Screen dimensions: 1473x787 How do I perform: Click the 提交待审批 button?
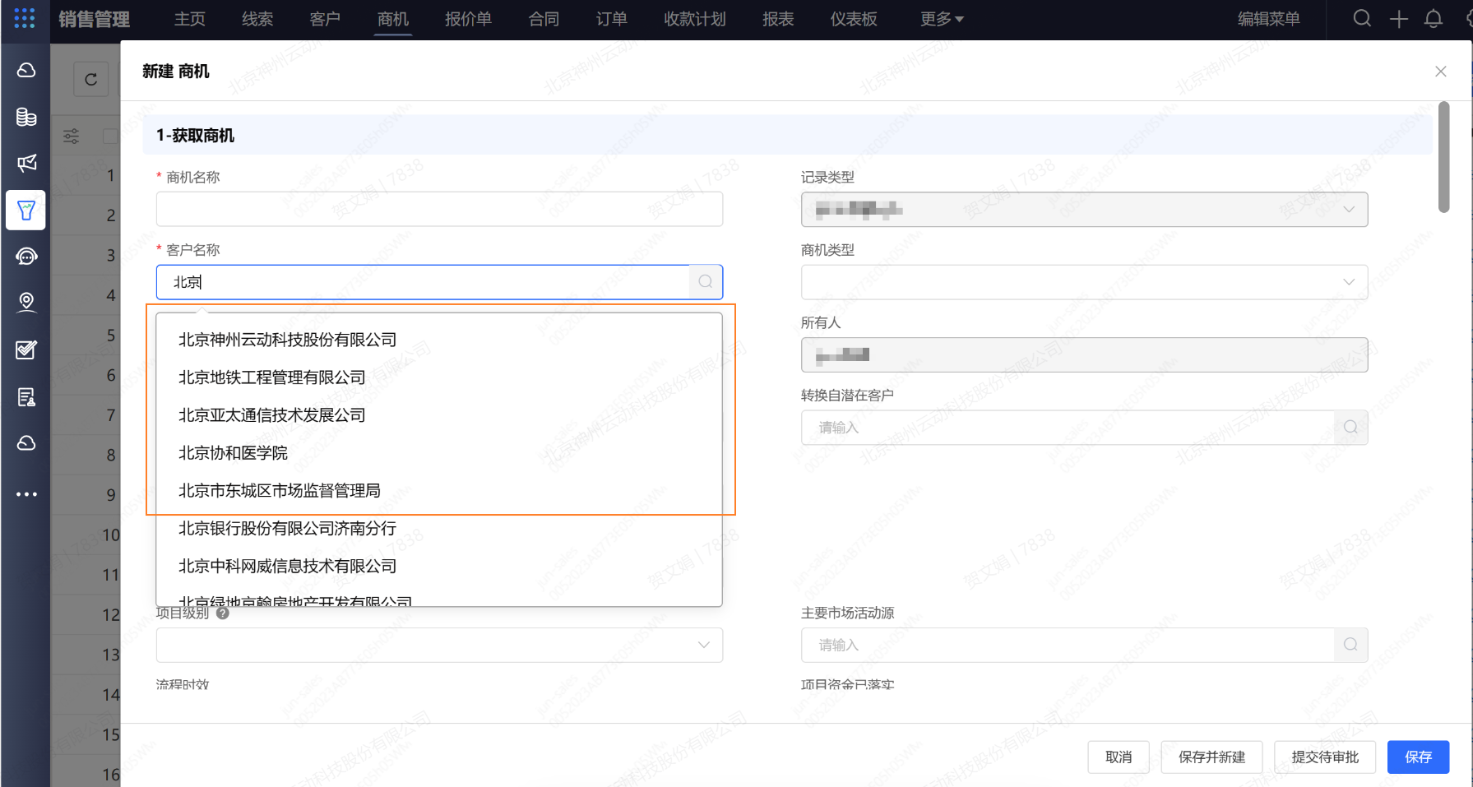click(1324, 757)
